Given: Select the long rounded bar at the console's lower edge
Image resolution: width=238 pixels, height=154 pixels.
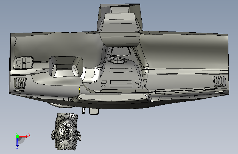Looking at the screenshot, I should (113, 97).
